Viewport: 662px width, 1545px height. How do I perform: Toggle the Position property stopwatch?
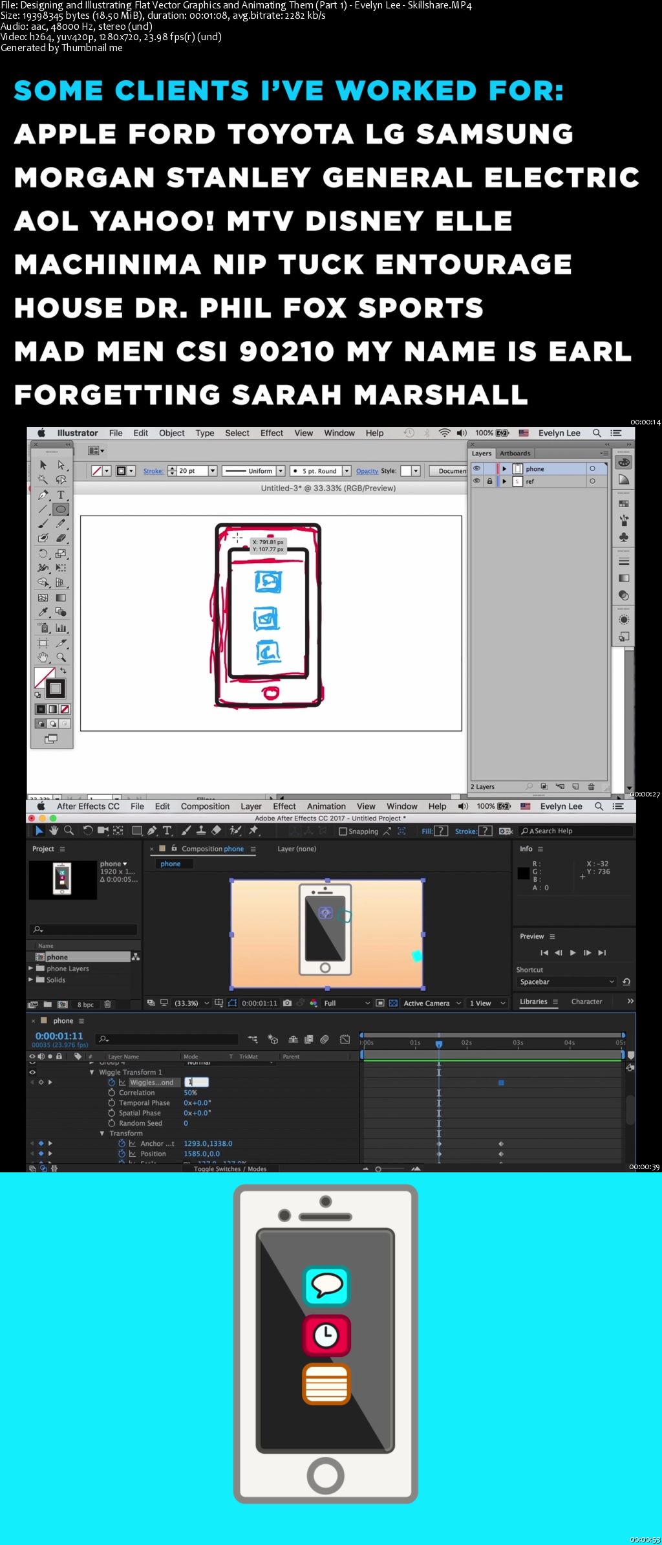click(x=122, y=1154)
